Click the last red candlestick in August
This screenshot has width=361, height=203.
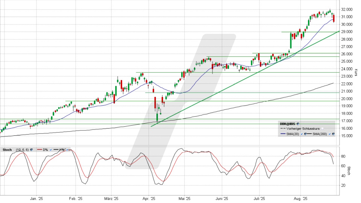click(x=334, y=18)
